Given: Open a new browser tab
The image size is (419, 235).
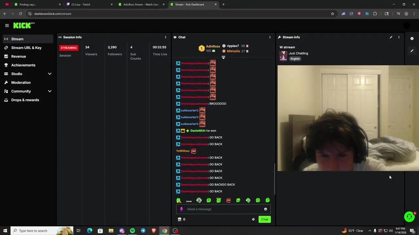Looking at the screenshot, I should (x=223, y=5).
